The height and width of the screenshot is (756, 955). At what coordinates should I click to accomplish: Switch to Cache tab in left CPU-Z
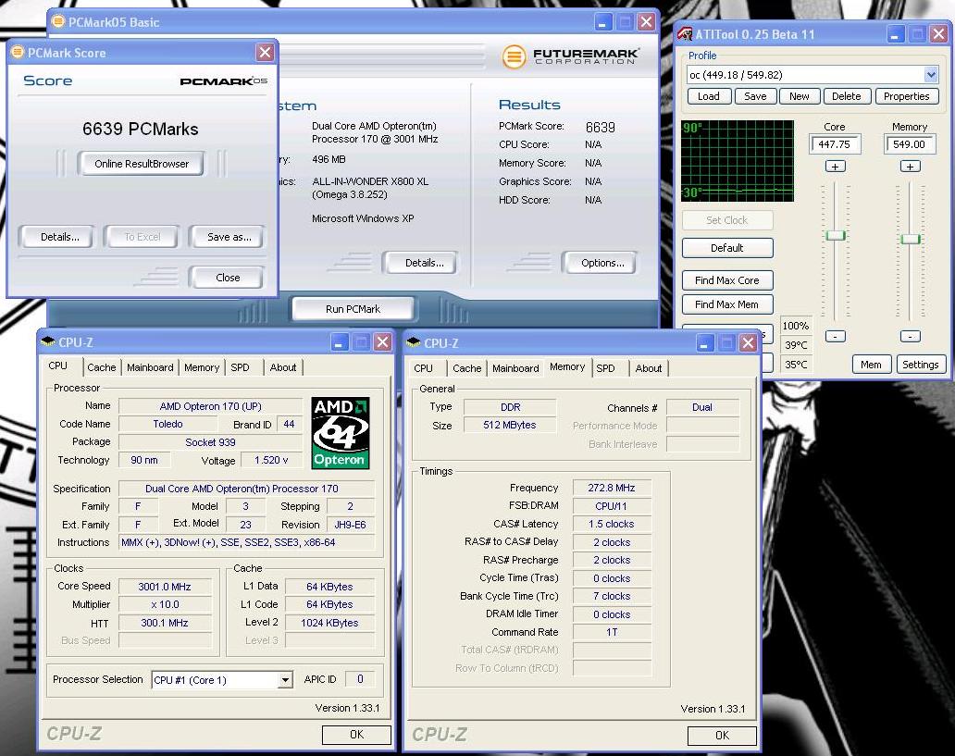101,367
